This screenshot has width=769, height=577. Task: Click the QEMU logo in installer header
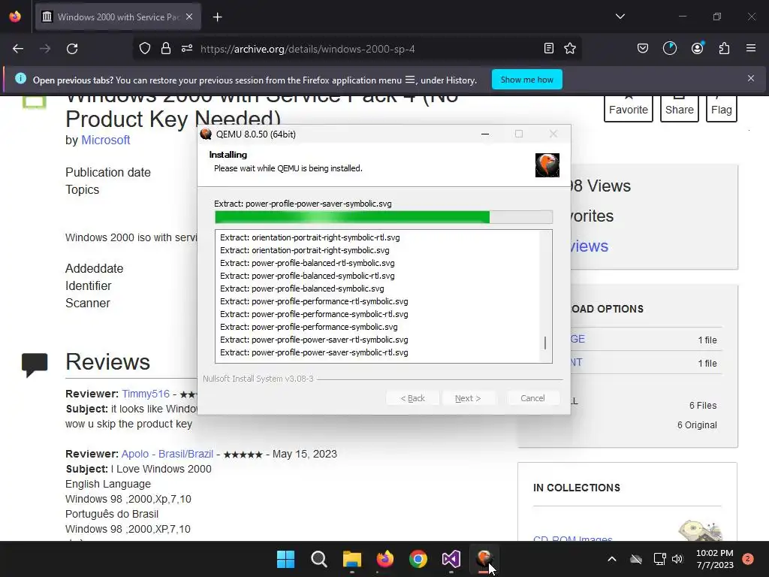(547, 165)
